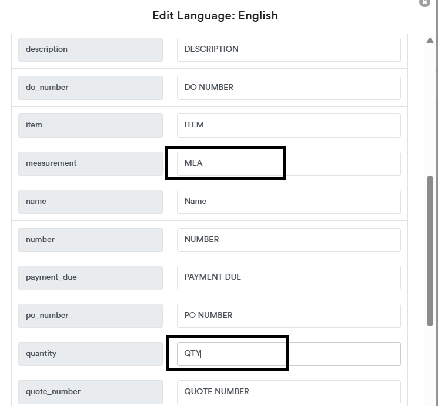This screenshot has width=438, height=406.
Task: Click the description key label
Action: 90,49
